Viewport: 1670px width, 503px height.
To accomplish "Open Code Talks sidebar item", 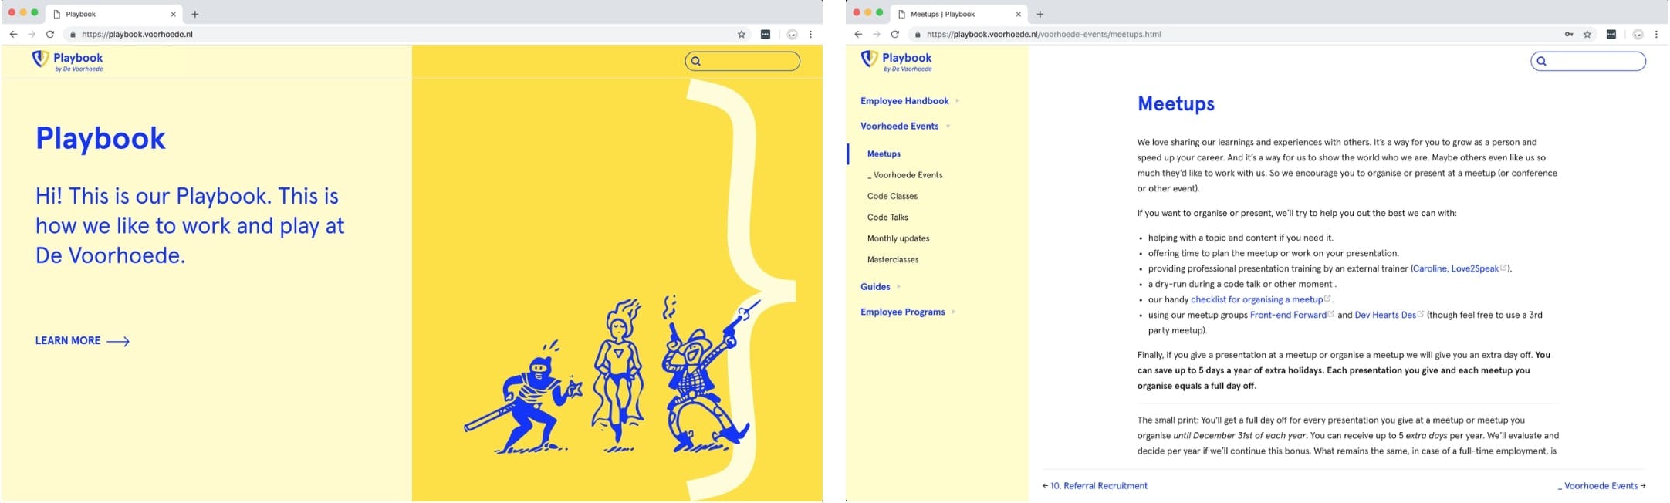I will point(887,218).
